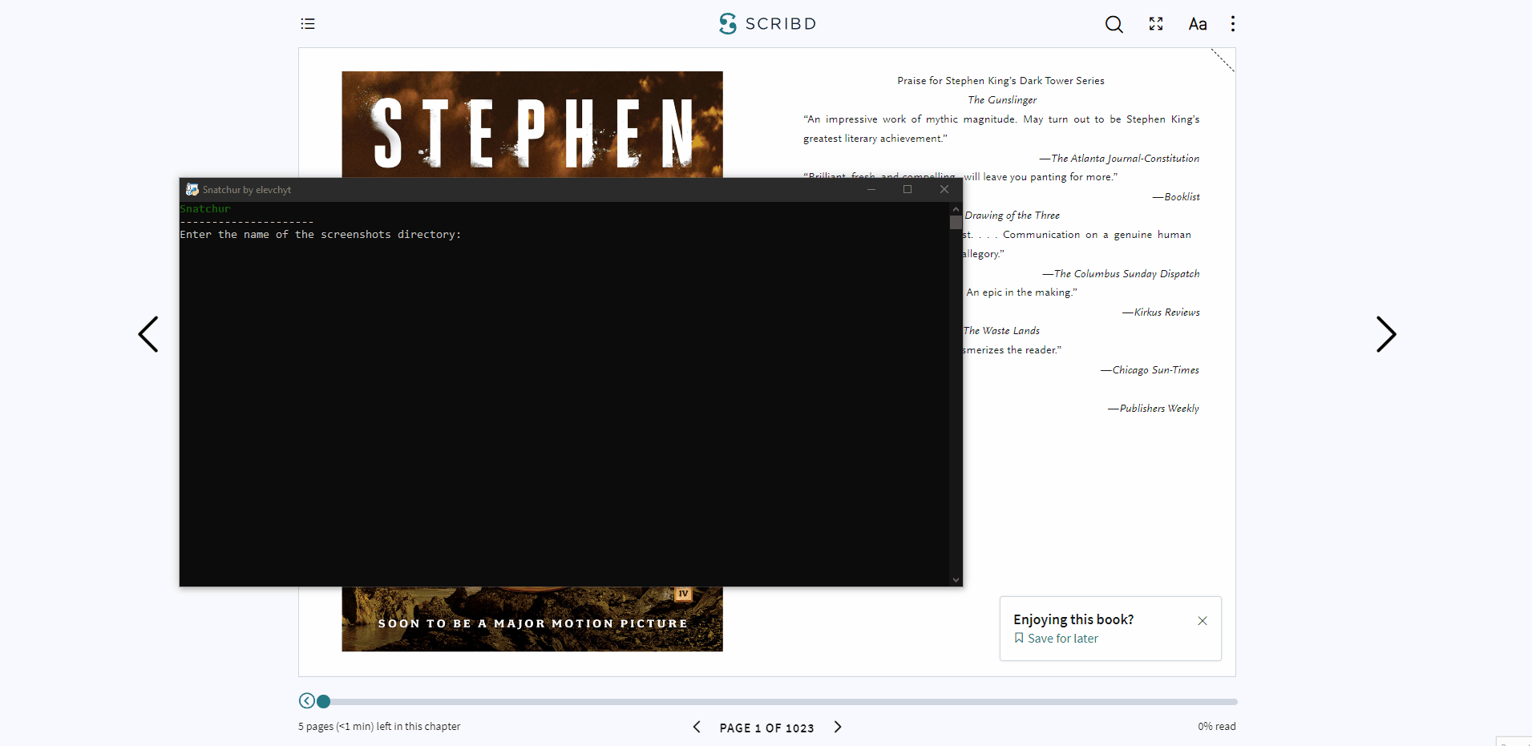Click '5 pages (<1 min) left in this chapter'

click(379, 727)
